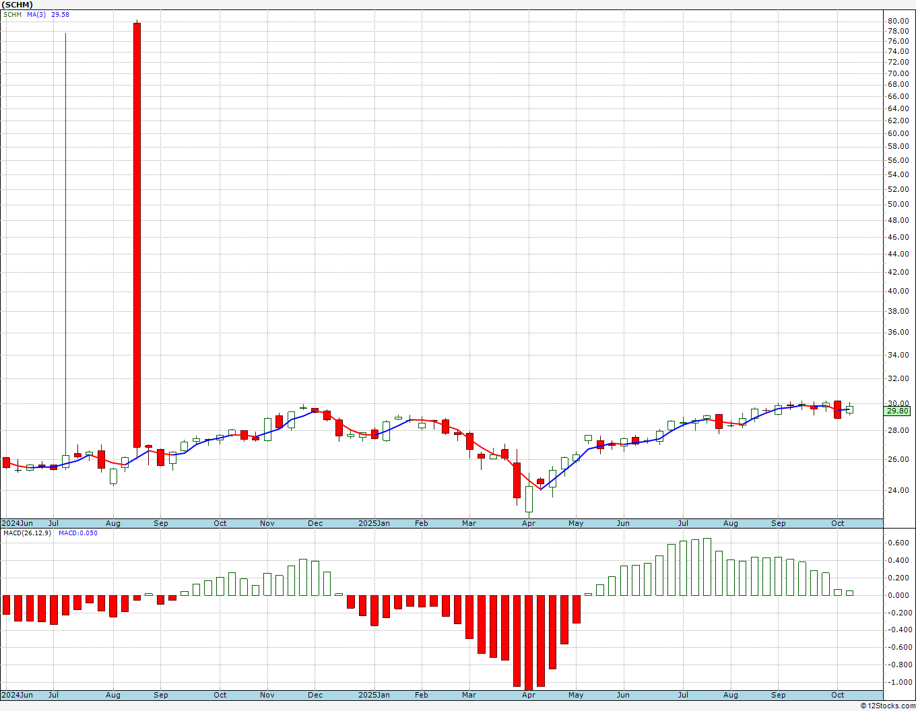
Task: Select the SCHM legend label
Action: click(13, 15)
